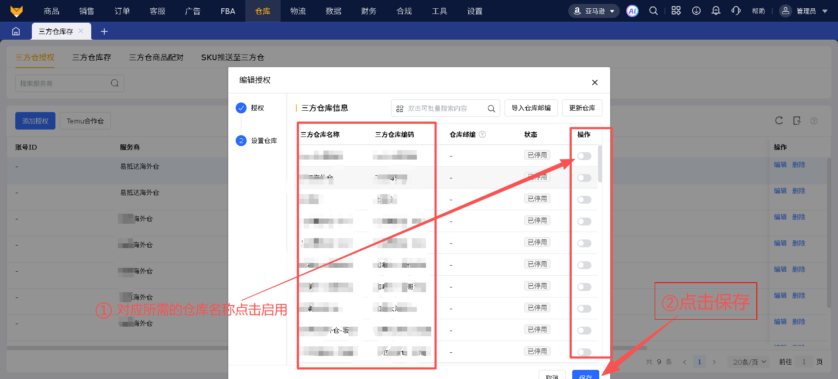Click the 添加授权 button

[35, 121]
